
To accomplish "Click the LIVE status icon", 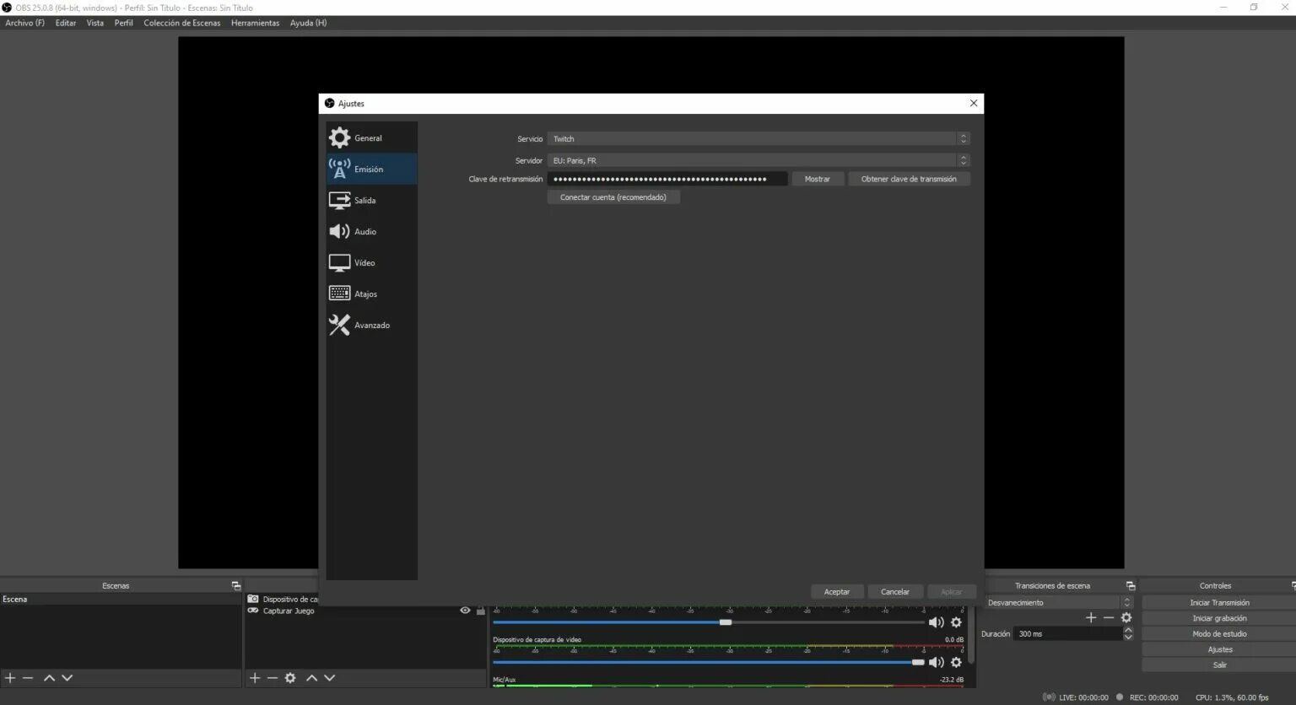I will 1049,697.
